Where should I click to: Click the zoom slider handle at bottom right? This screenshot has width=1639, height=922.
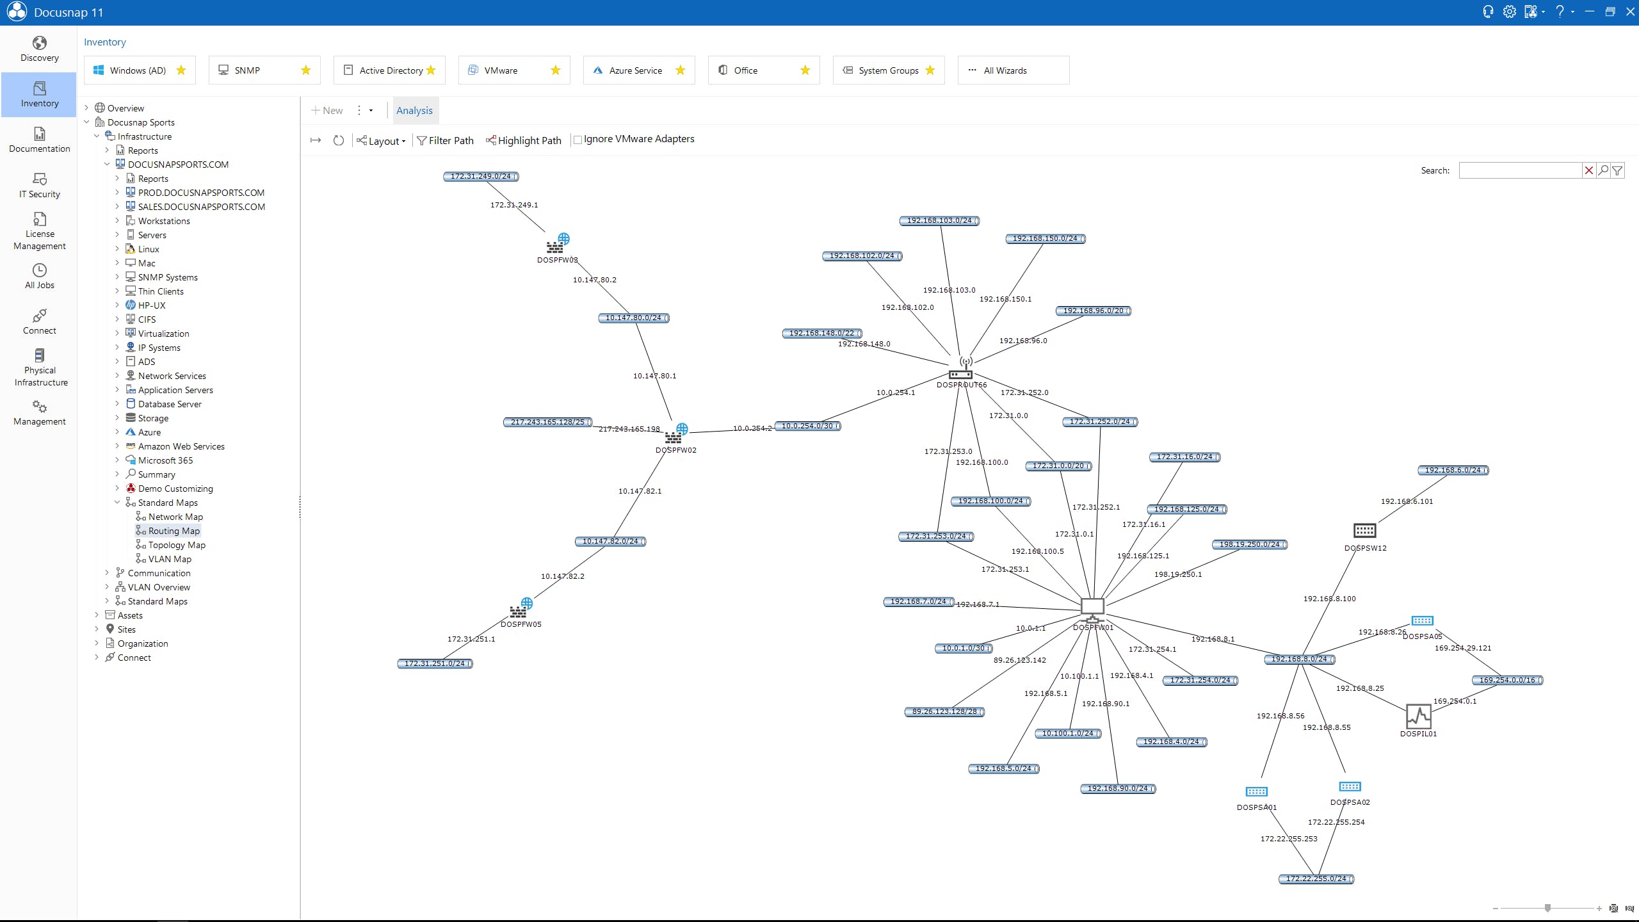pos(1547,908)
